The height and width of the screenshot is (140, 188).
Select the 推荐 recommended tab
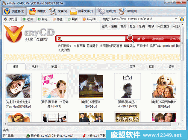click(x=15, y=67)
